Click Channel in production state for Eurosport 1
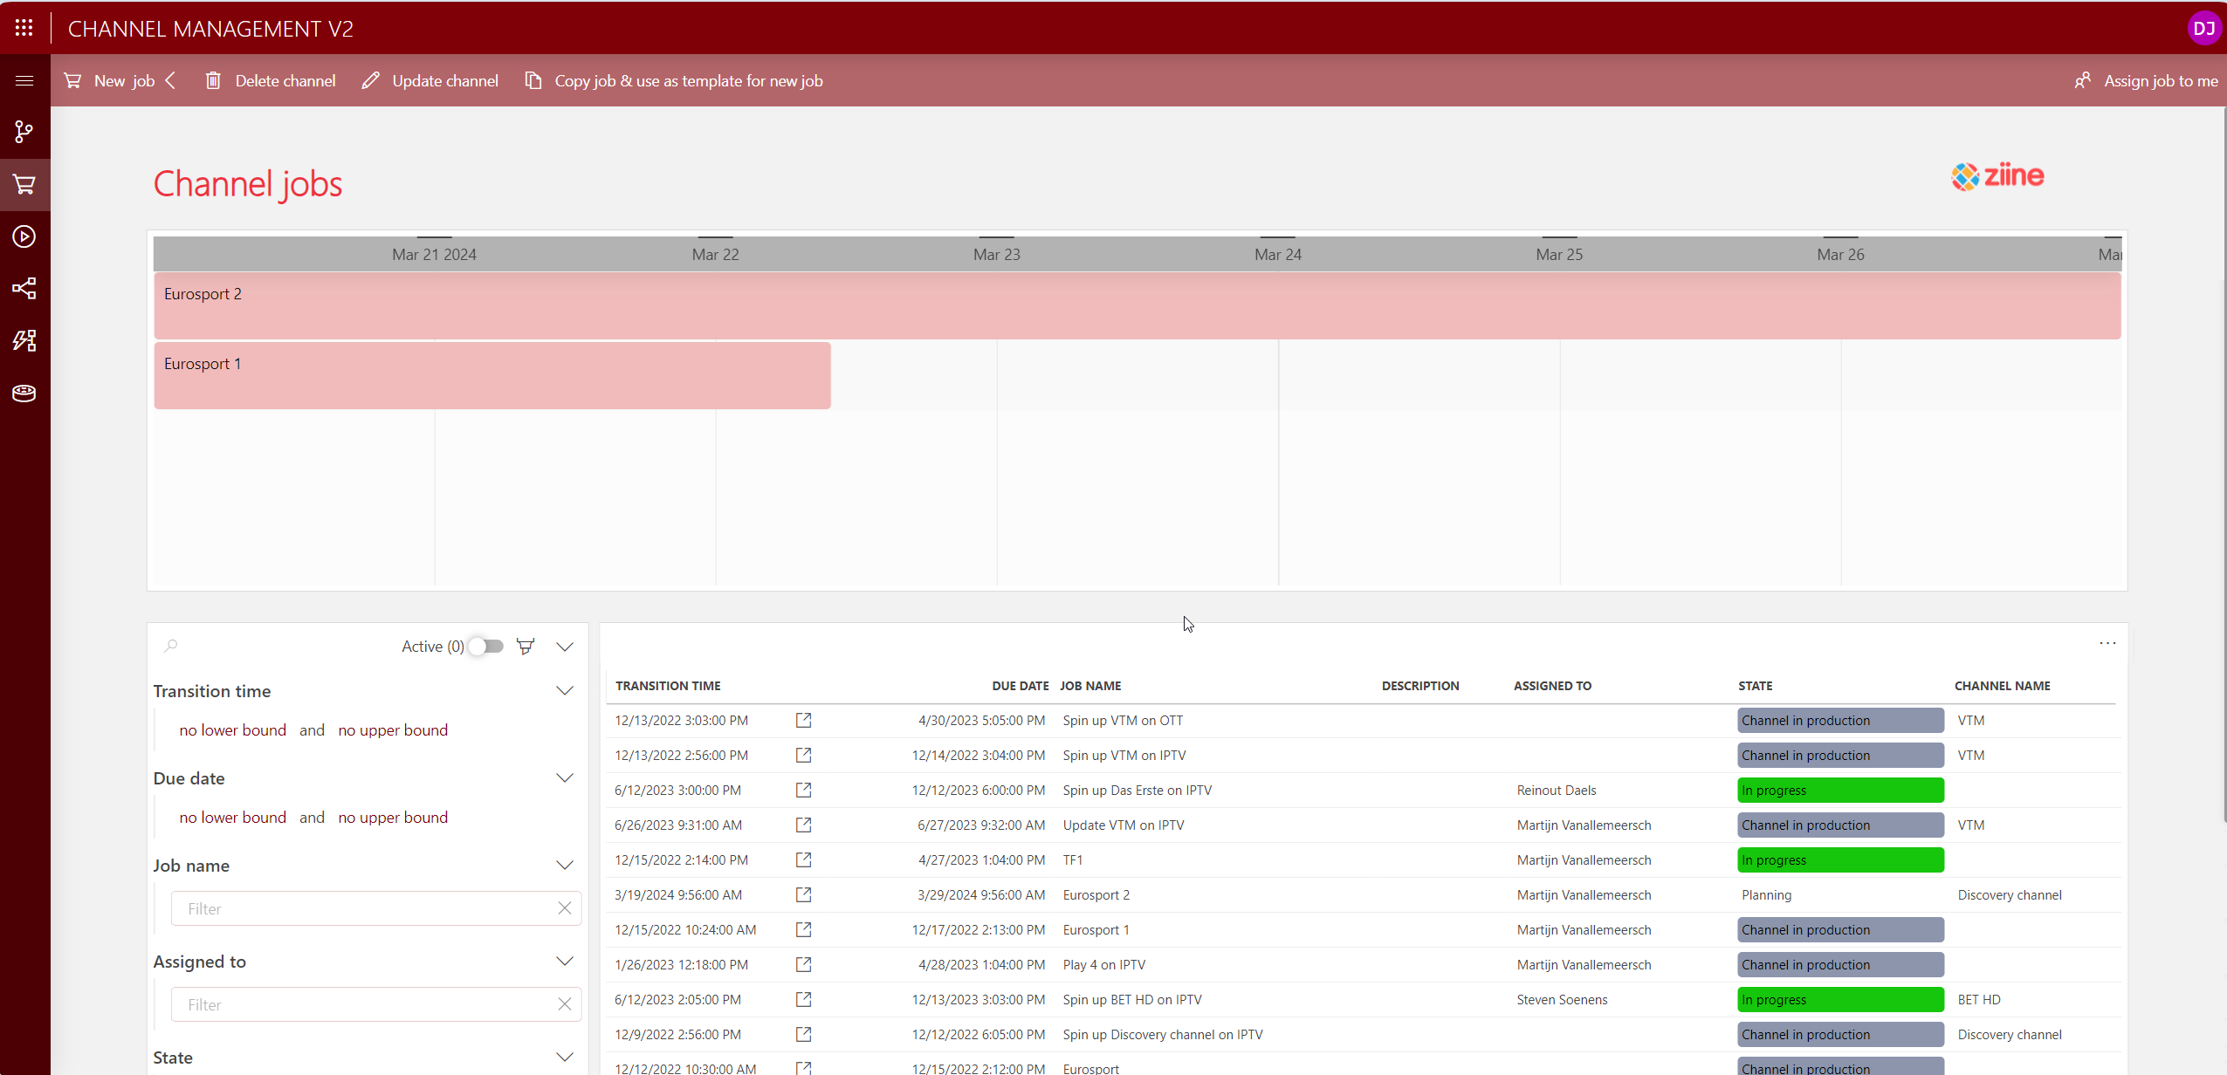 [1840, 930]
